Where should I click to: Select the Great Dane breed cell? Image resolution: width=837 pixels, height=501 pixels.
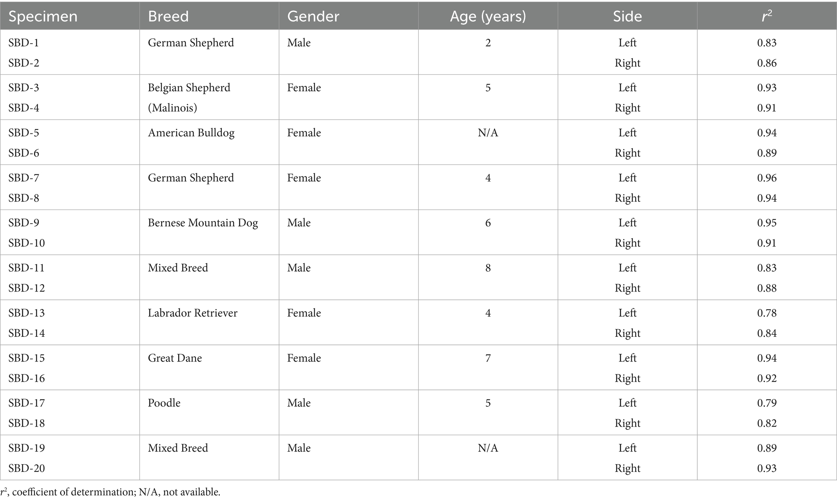point(175,358)
